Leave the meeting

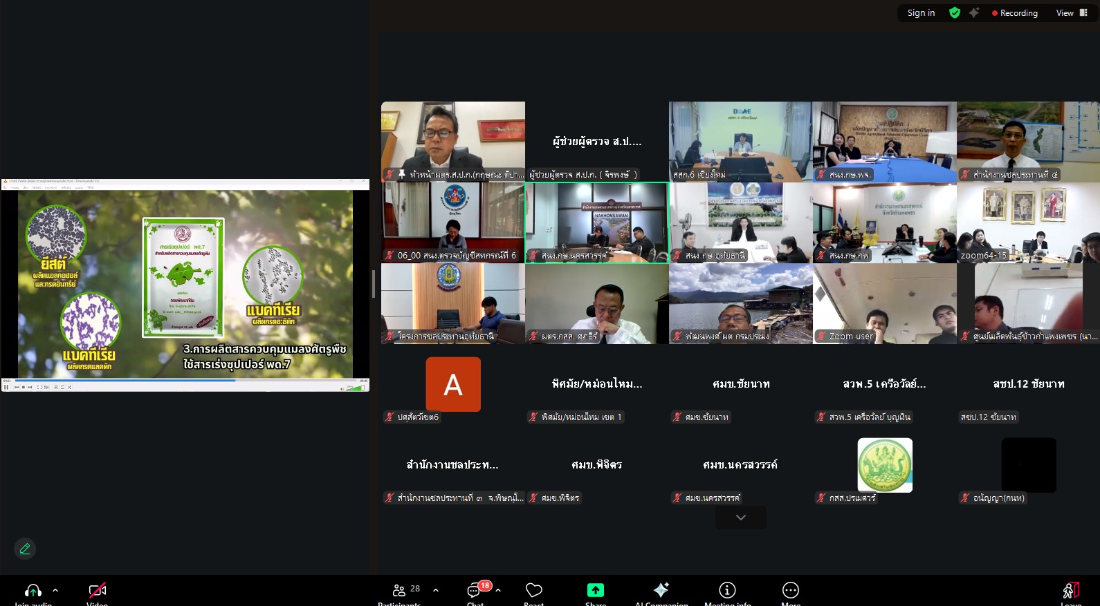tap(1070, 592)
